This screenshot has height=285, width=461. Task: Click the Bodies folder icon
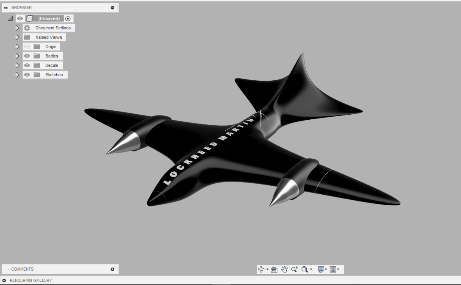(37, 56)
